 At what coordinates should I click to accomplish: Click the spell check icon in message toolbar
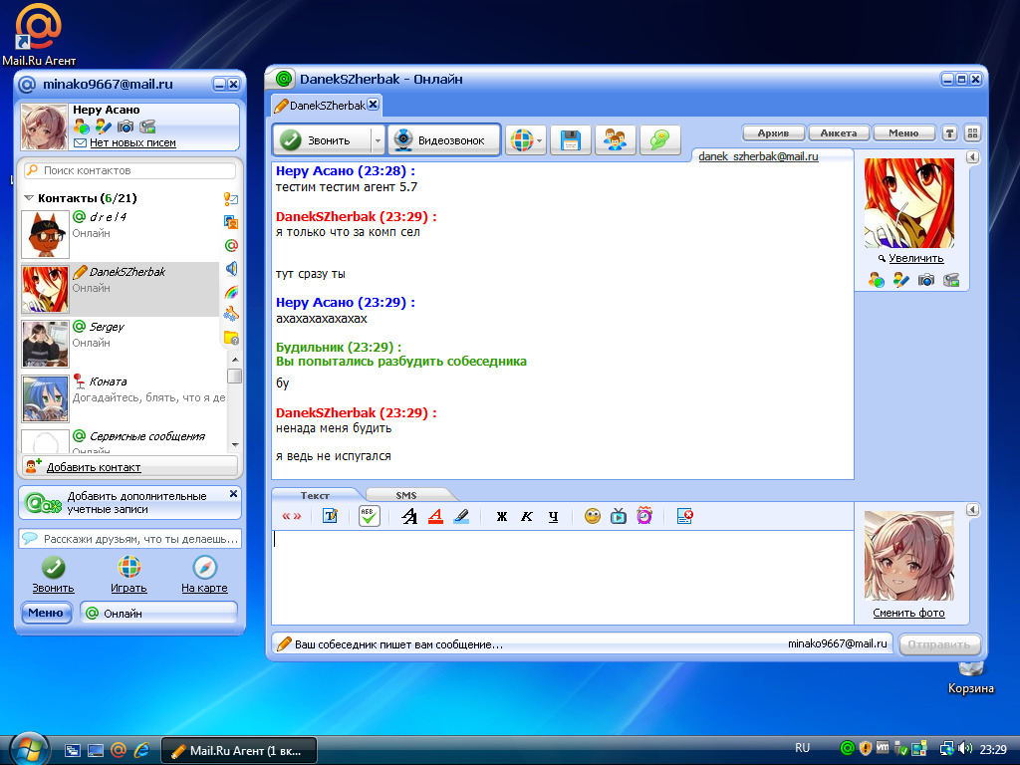tap(370, 516)
